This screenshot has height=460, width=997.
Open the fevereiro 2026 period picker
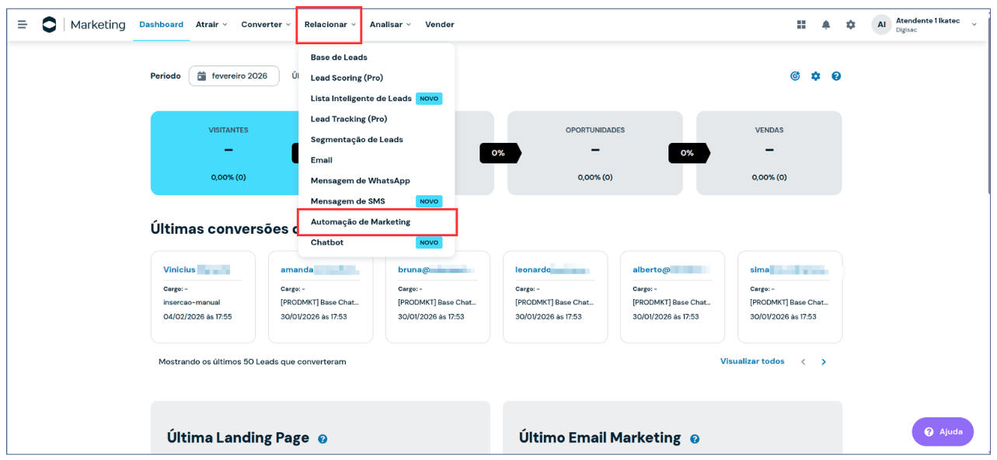pos(234,76)
